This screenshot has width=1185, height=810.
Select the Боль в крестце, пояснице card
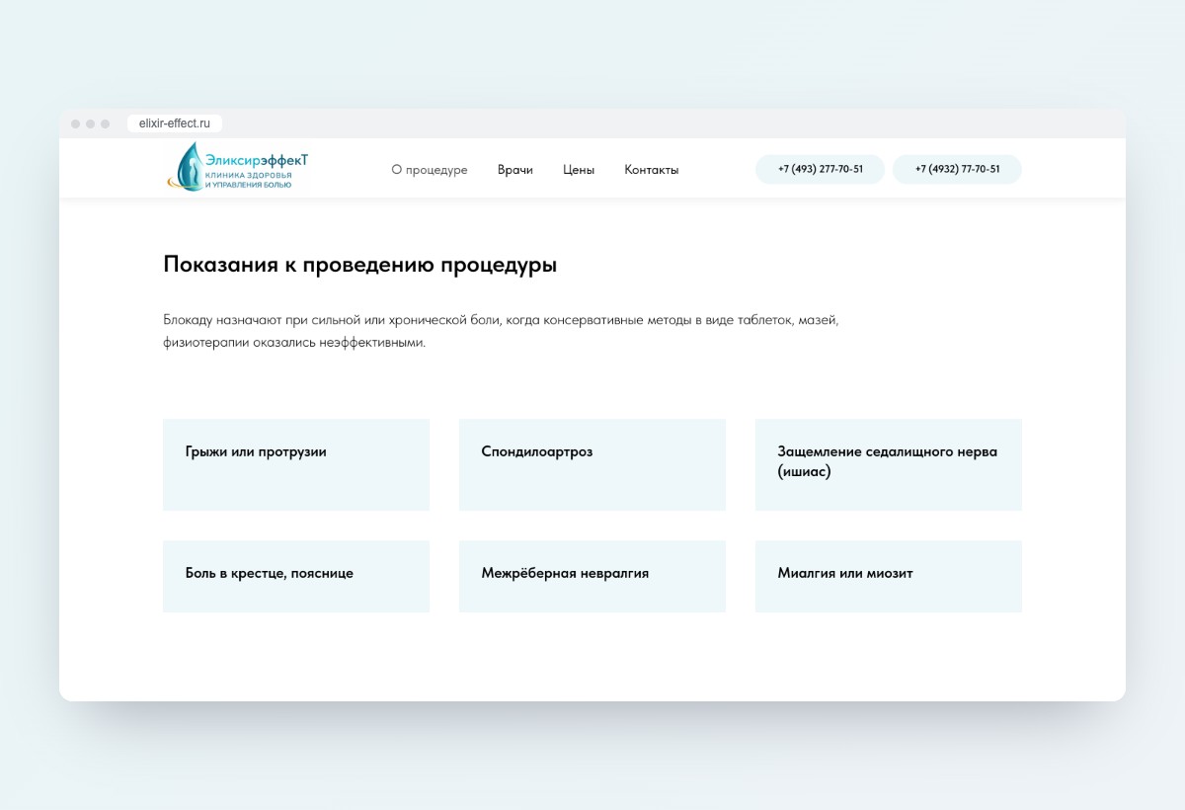tap(296, 576)
